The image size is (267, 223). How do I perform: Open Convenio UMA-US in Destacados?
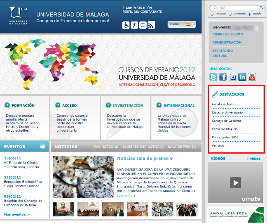(225, 129)
